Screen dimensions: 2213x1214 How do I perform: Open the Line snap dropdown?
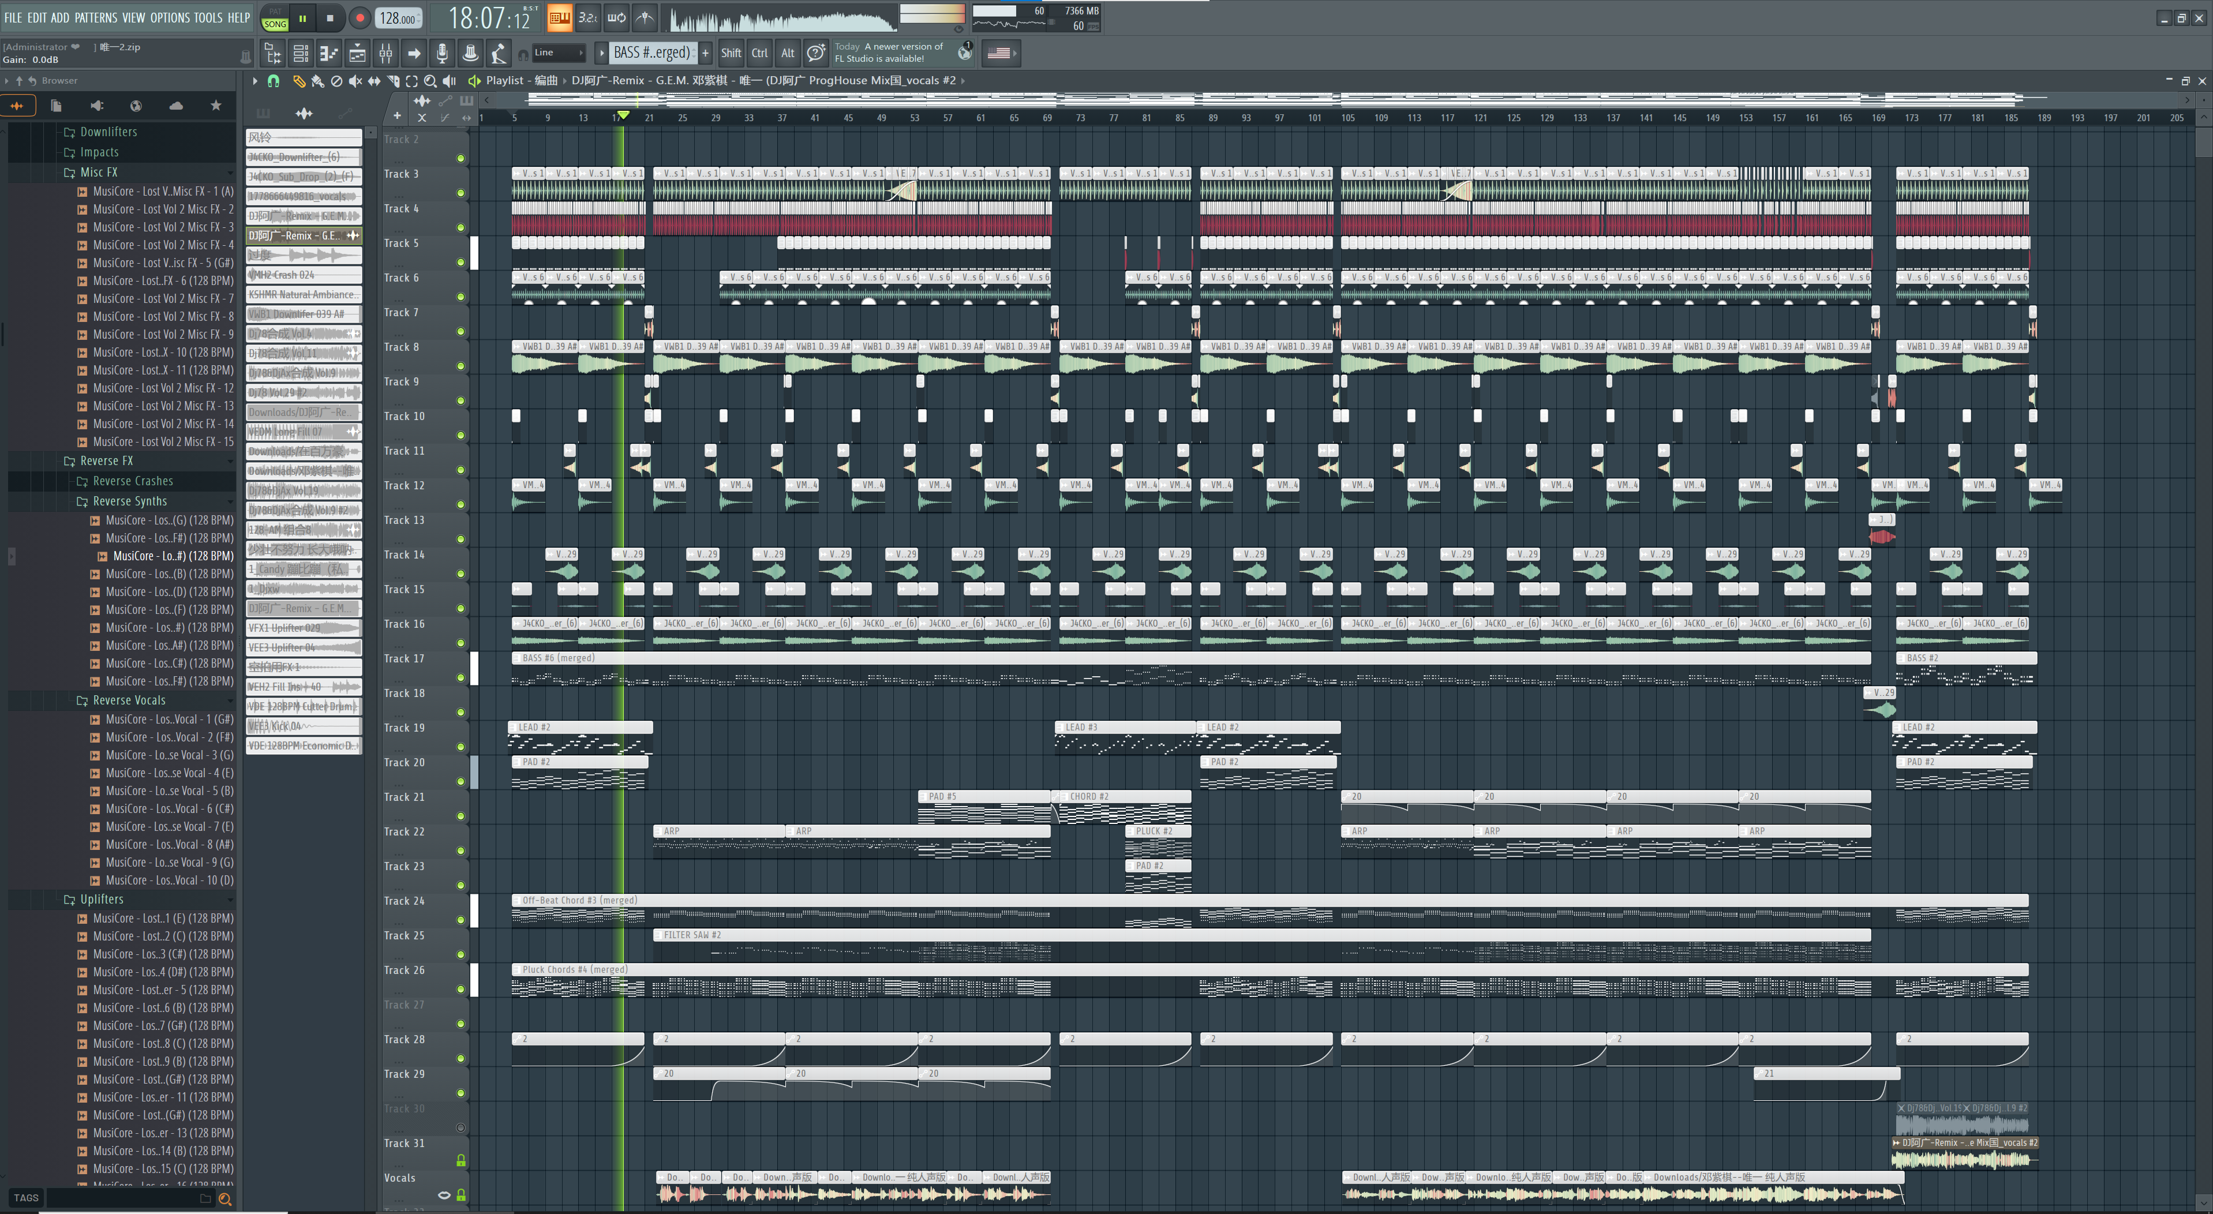(x=559, y=53)
